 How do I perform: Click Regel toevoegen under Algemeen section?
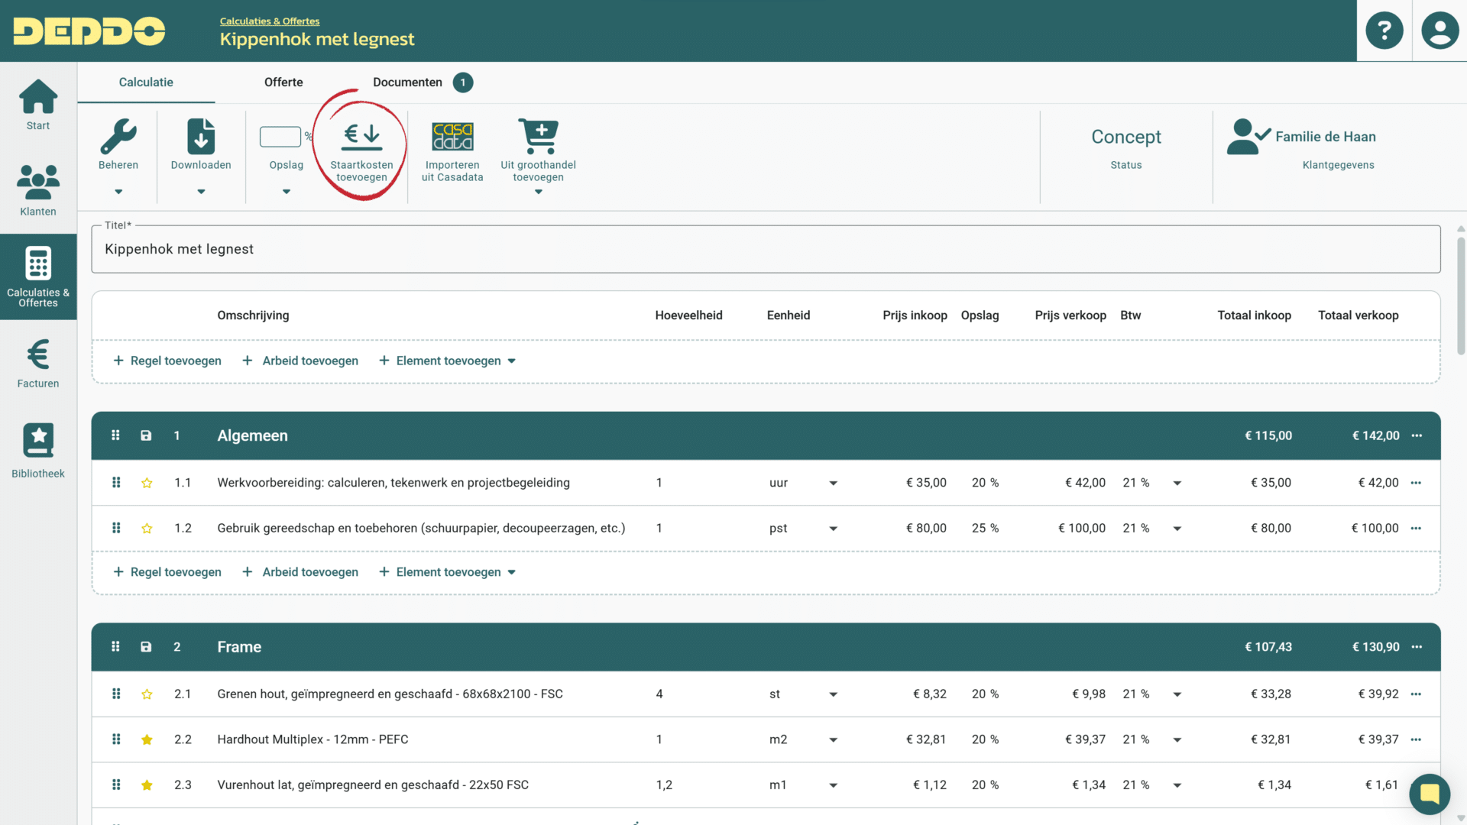[x=167, y=572]
